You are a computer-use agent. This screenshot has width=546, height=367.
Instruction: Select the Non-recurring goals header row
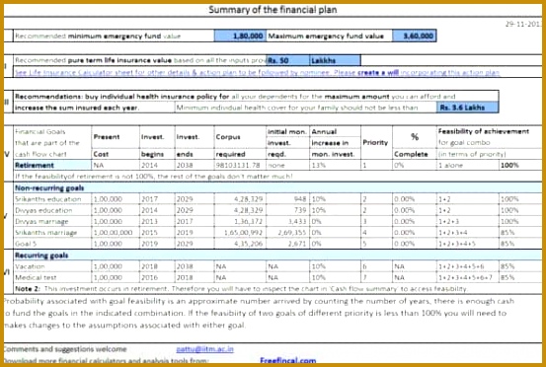coord(277,187)
